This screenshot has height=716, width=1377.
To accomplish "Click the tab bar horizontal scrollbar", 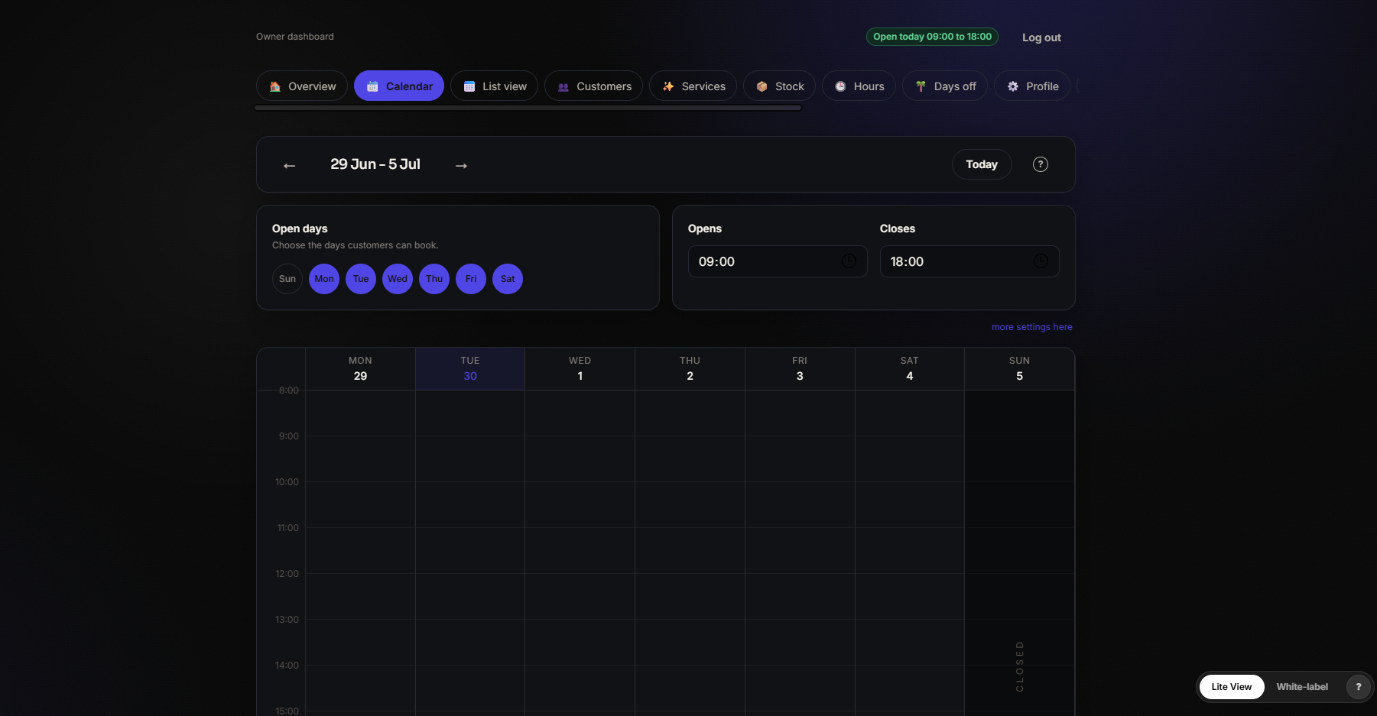I will tap(528, 109).
